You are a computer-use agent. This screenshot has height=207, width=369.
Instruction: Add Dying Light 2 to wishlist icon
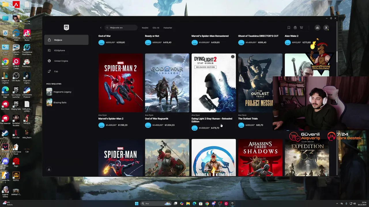click(x=233, y=57)
